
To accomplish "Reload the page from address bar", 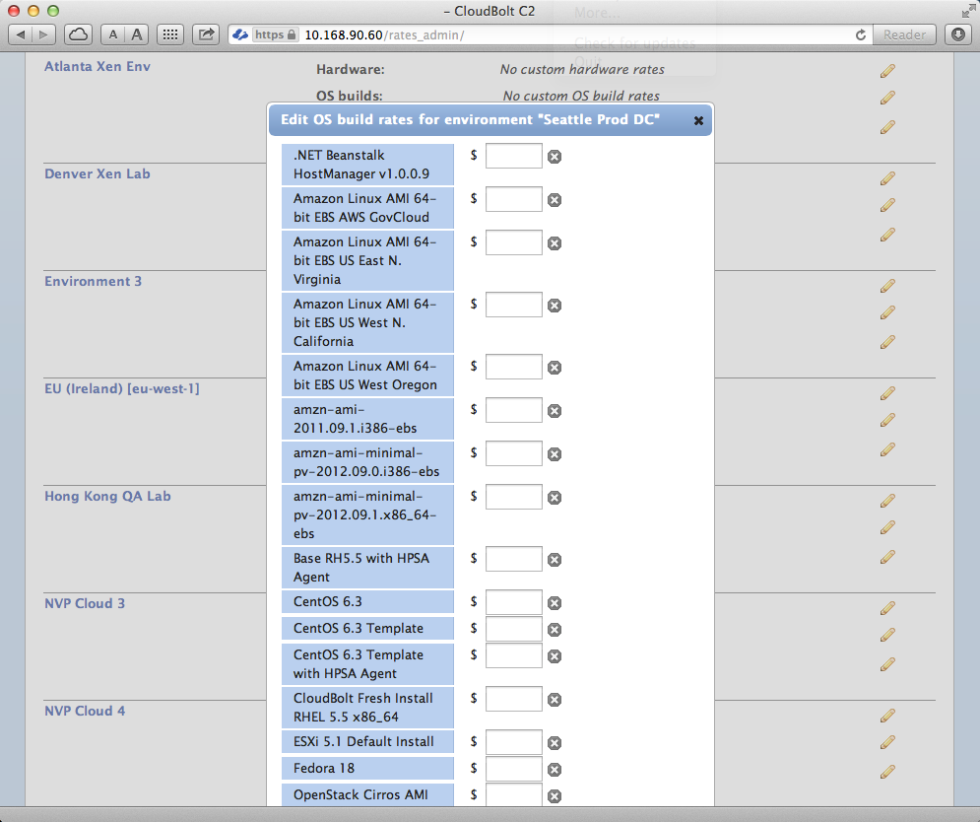I will click(861, 34).
